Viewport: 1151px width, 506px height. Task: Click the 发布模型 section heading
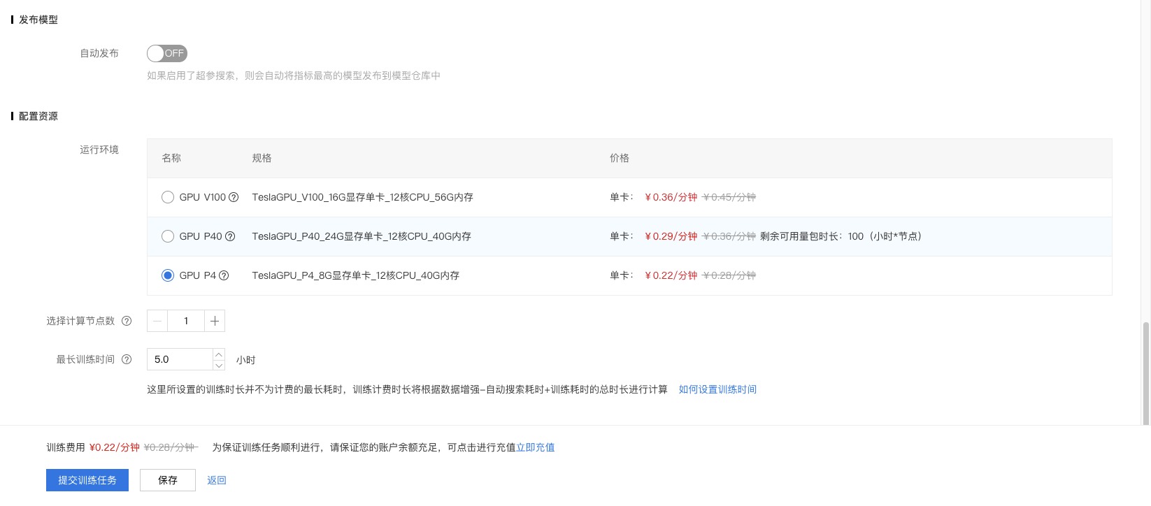point(38,20)
